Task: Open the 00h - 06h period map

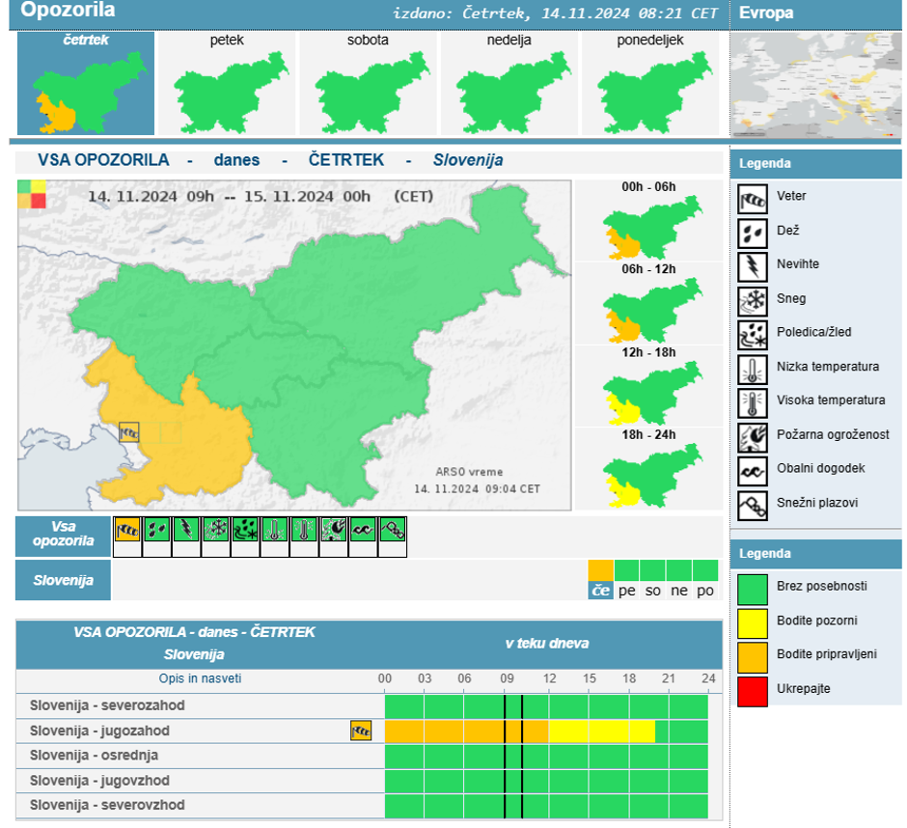Action: pyautogui.click(x=649, y=228)
